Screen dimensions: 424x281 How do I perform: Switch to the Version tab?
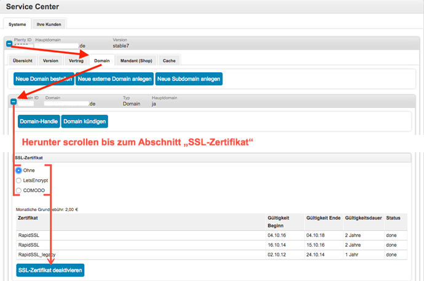click(50, 61)
